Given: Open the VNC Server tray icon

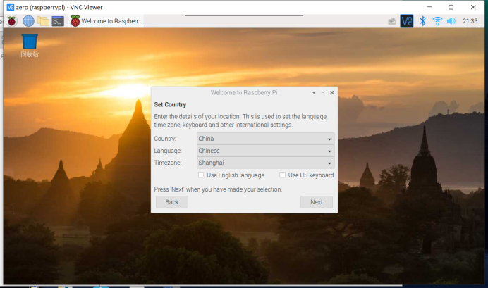Looking at the screenshot, I should (x=407, y=21).
